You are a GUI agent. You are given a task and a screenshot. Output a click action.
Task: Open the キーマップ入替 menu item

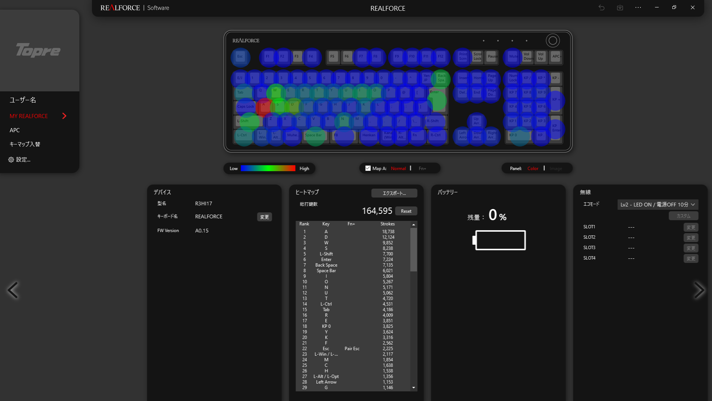25,144
